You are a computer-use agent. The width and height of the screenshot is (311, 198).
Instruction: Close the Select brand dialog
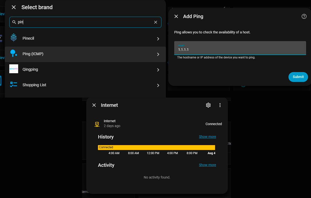click(x=14, y=7)
